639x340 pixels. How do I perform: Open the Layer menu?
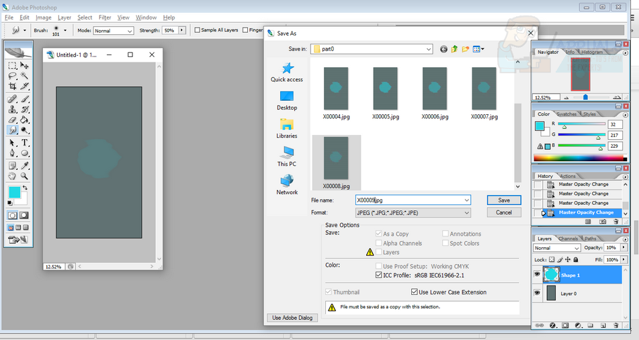point(65,17)
